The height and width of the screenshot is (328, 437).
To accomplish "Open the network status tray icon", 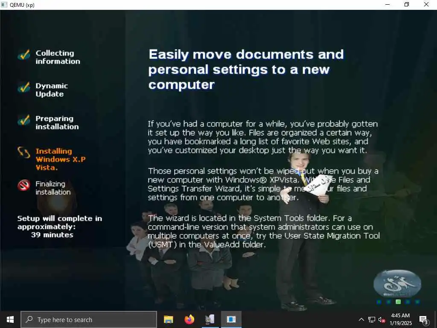I will point(372,319).
